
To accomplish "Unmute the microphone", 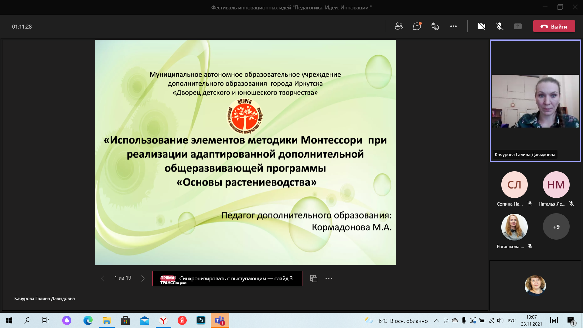I will coord(499,26).
